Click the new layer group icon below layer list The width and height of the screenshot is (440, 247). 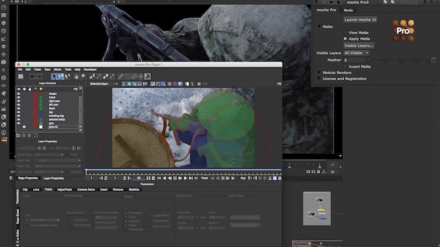click(18, 136)
